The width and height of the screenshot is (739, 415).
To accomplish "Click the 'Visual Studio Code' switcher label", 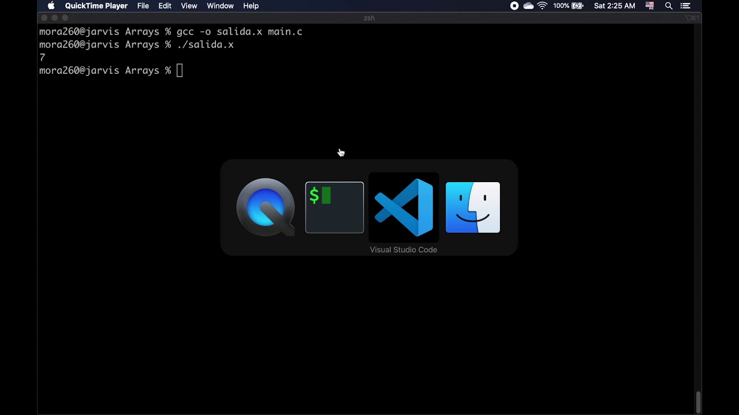I will 404,250.
